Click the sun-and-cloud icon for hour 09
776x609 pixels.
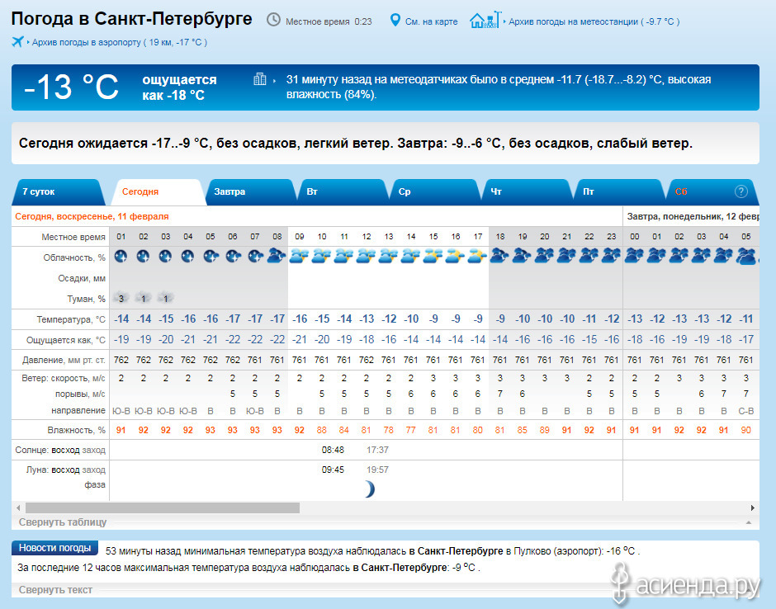point(299,256)
